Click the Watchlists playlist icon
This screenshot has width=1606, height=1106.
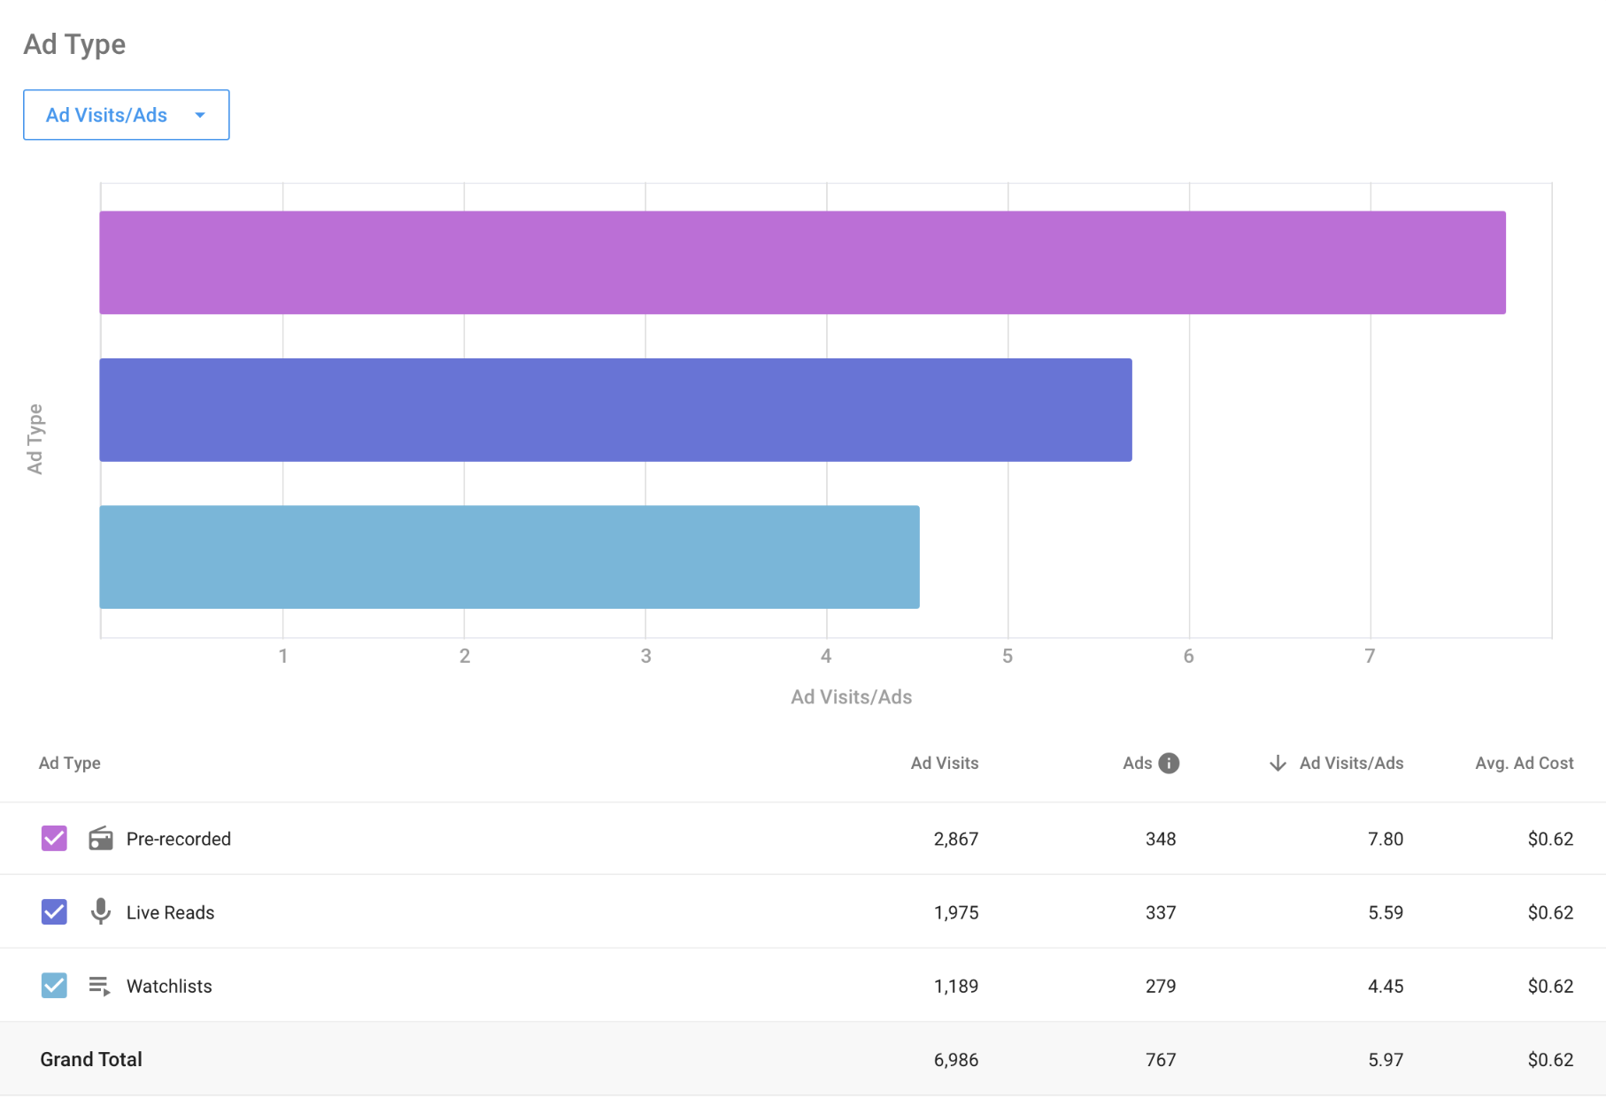coord(100,986)
